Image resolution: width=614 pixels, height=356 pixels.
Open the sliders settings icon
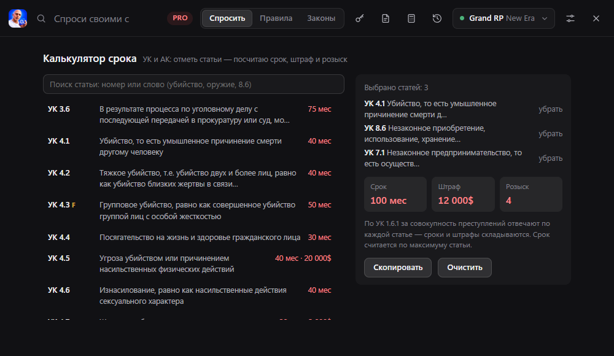tap(570, 18)
